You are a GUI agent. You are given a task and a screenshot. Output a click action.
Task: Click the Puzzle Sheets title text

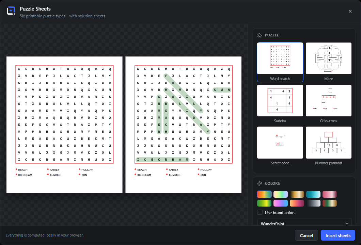(35, 9)
